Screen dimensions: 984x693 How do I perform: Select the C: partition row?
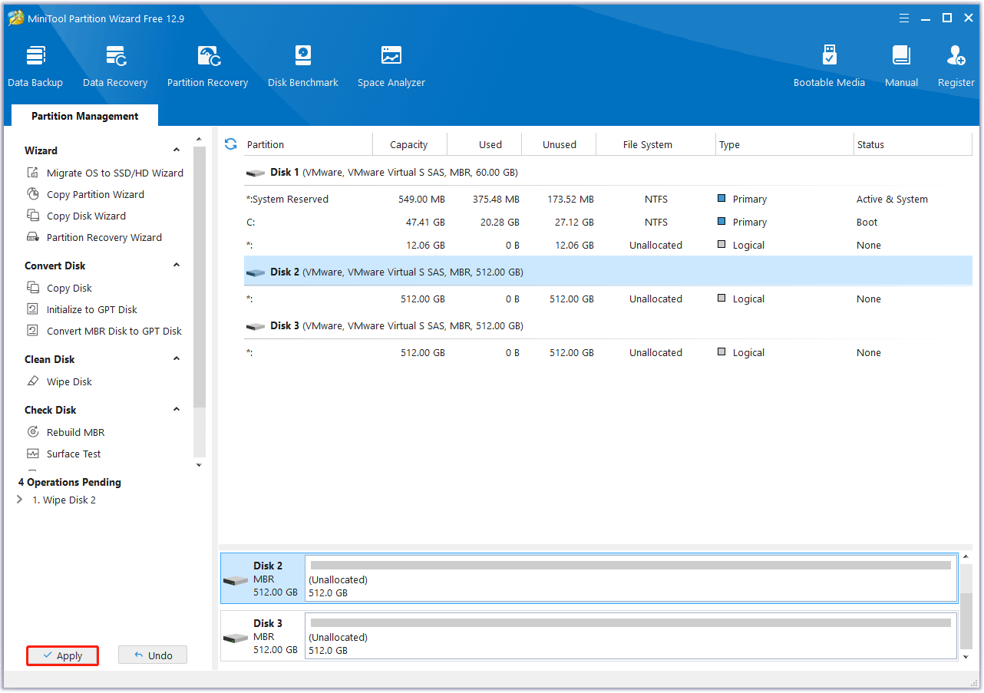tap(608, 222)
